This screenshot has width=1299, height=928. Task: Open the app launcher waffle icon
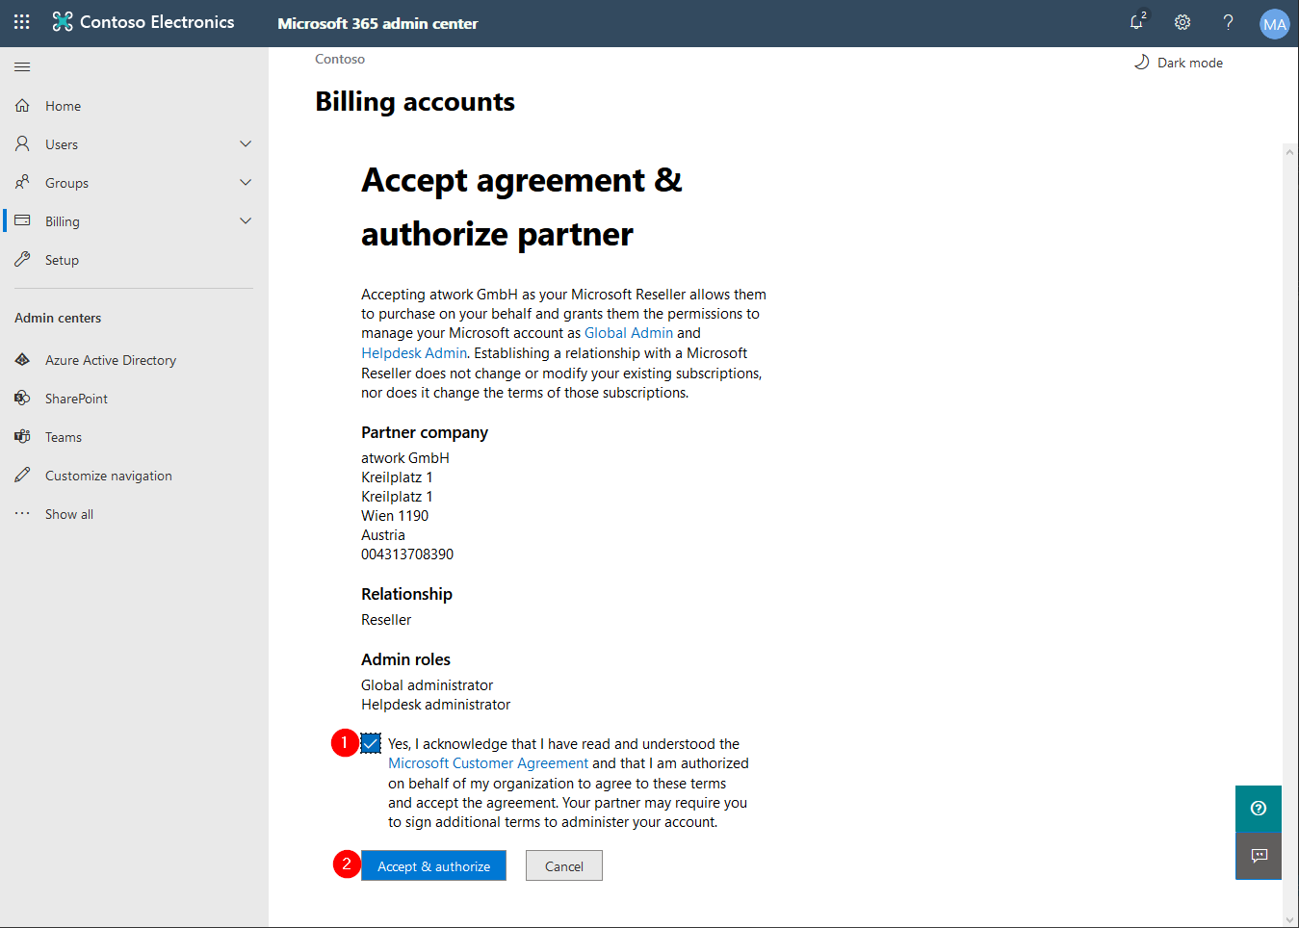click(22, 22)
